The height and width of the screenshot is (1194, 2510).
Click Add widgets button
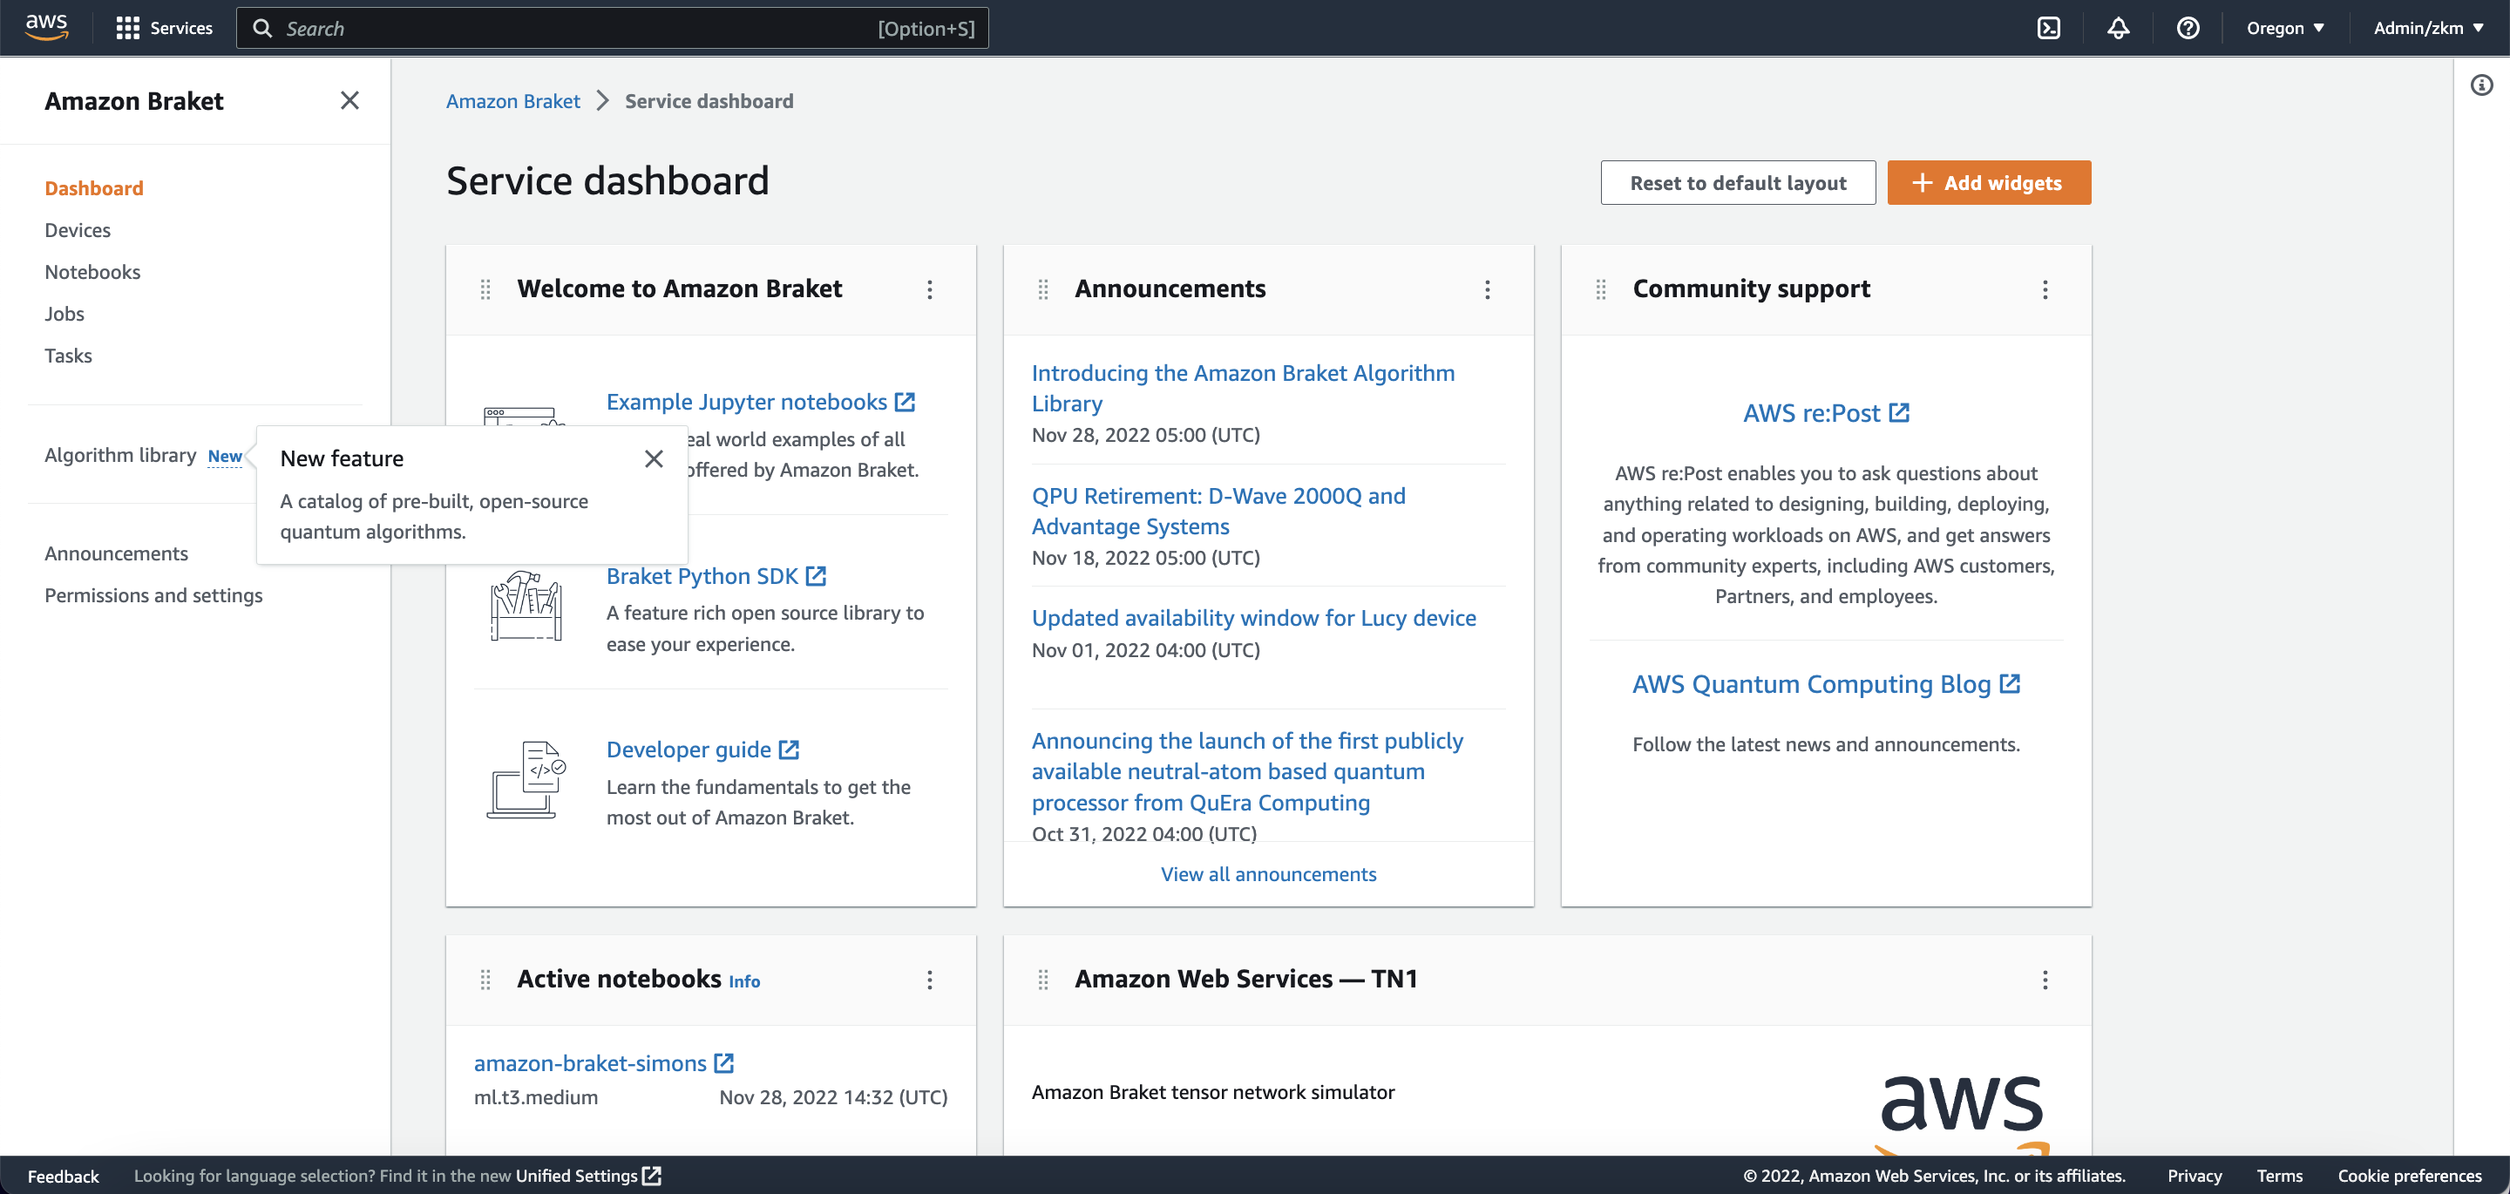1988,182
